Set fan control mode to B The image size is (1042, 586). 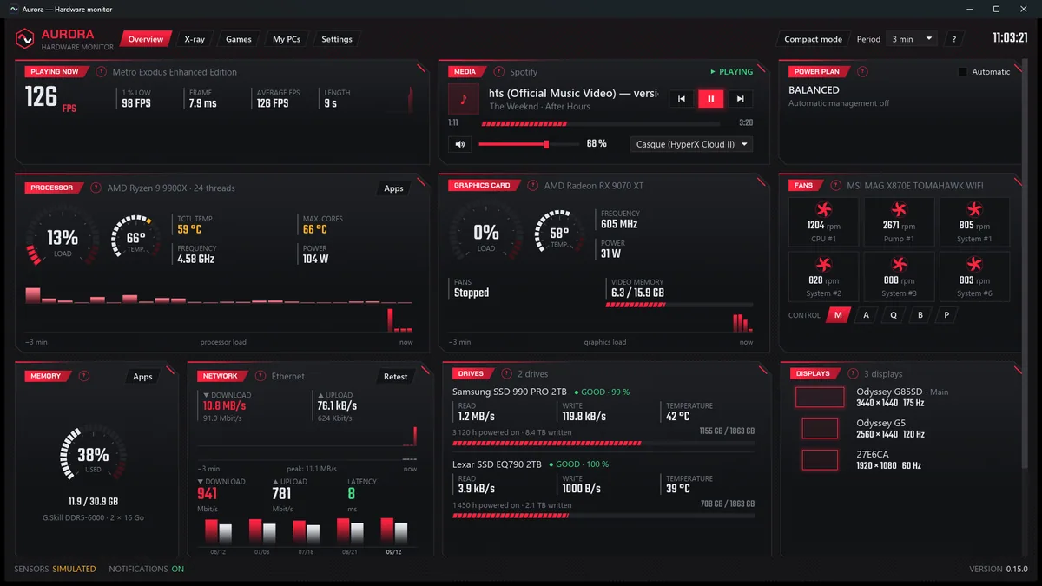pos(920,315)
